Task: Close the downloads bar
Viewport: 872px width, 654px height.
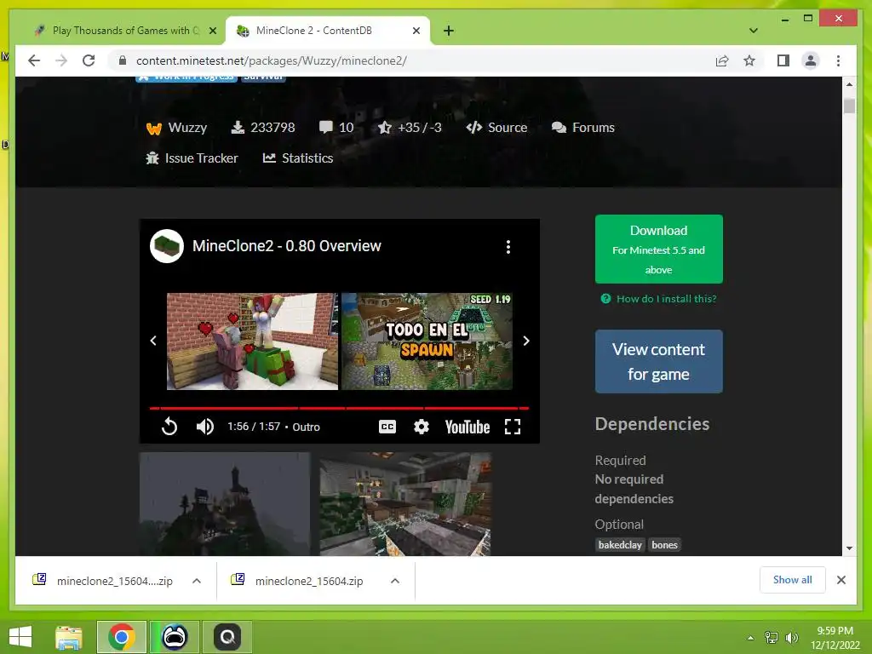Action: 840,580
